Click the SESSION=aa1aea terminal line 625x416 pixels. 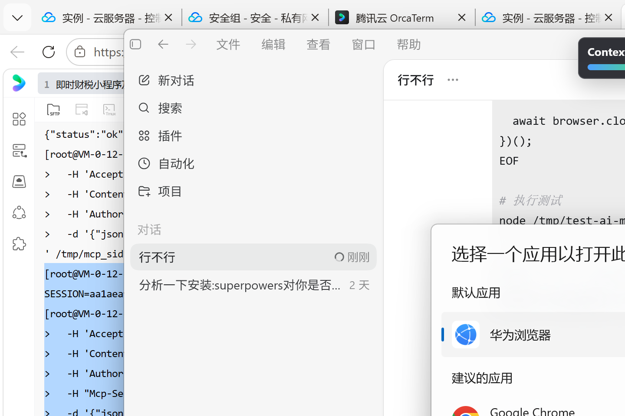(84, 294)
